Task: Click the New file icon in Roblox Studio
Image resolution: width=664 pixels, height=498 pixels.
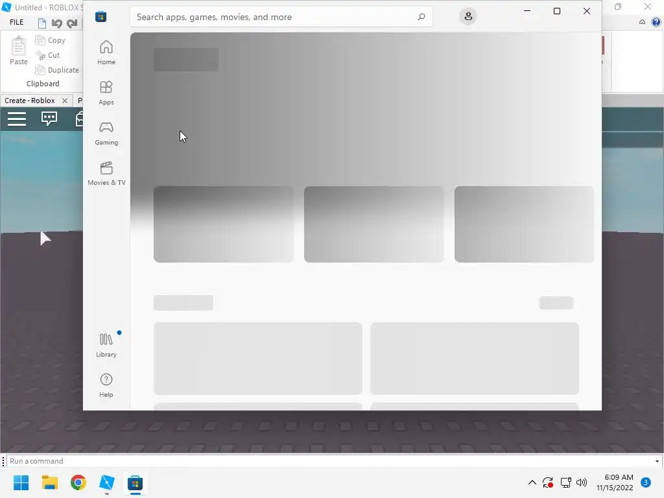Action: (x=42, y=23)
